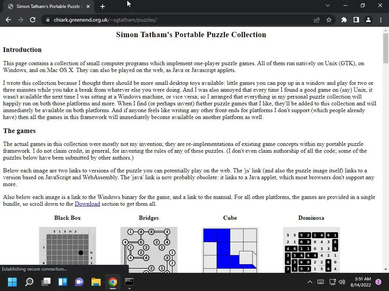
Task: Click the "Dominosa" heading text
Action: tap(312, 218)
